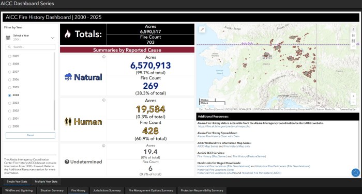Open the basemap gallery grid icon
The height and width of the screenshot is (194, 362).
(x=353, y=41)
